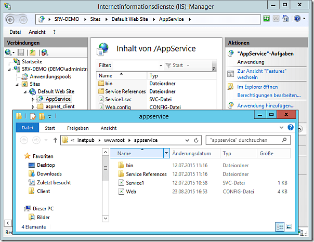Open the IIS help question mark icon
This screenshot has height=242, width=314.
click(x=297, y=19)
